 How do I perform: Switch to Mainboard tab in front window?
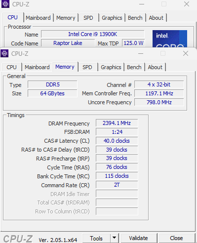point(37,67)
